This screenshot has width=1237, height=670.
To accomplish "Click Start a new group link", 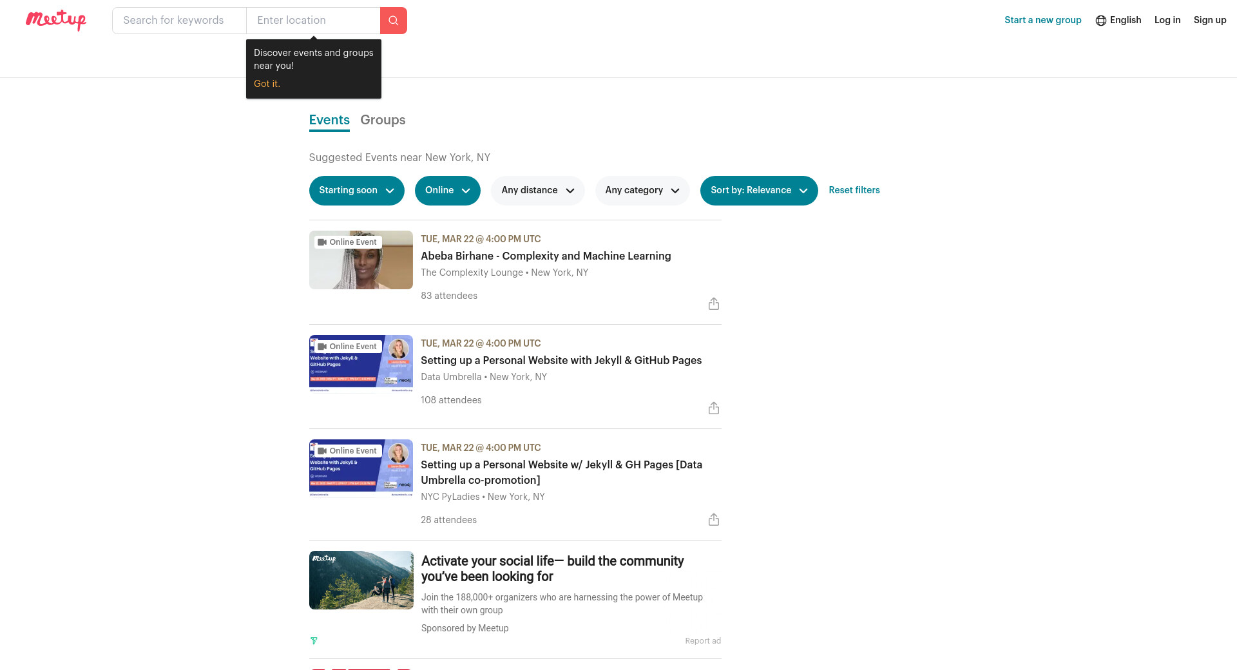I will (1043, 20).
